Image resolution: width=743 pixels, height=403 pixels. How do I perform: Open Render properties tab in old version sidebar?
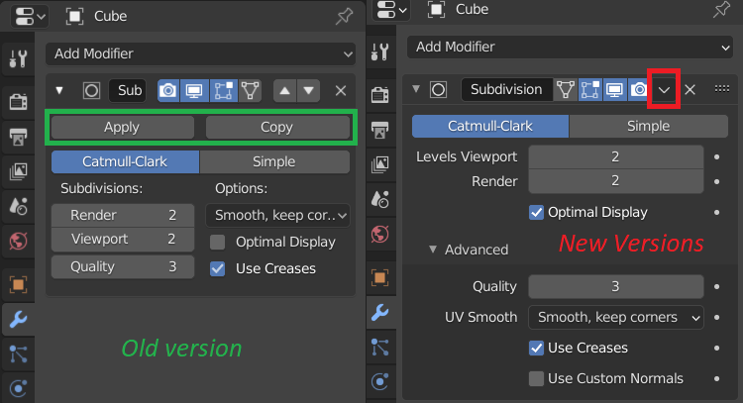pos(18,101)
